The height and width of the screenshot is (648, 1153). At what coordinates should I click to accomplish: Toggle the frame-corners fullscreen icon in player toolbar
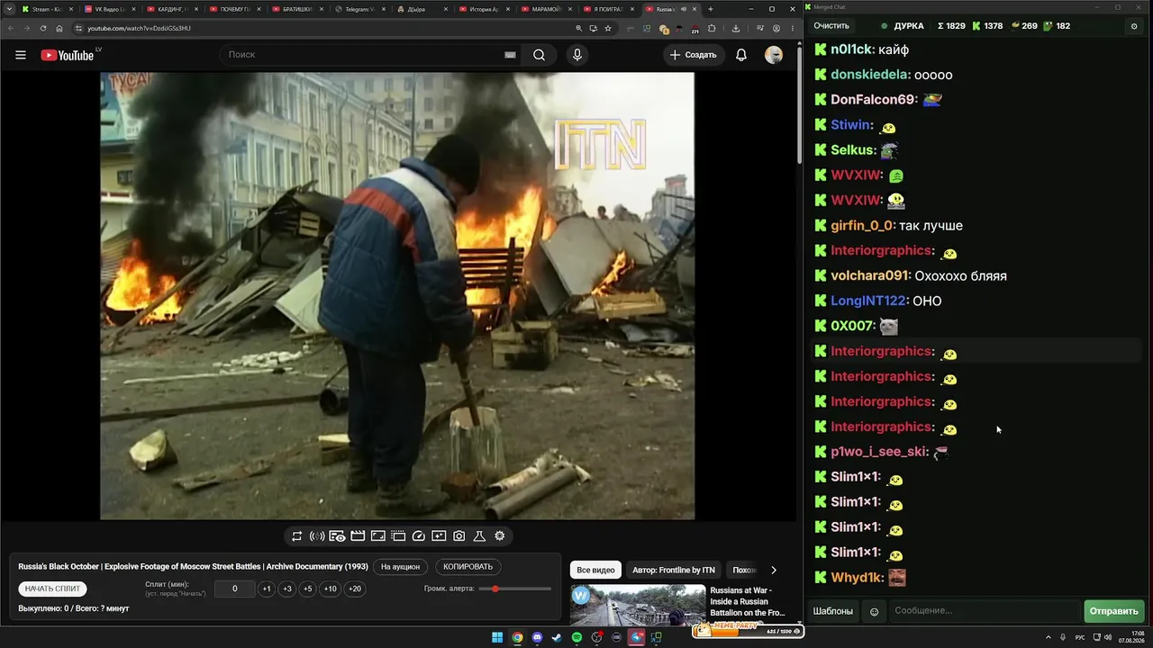point(378,536)
